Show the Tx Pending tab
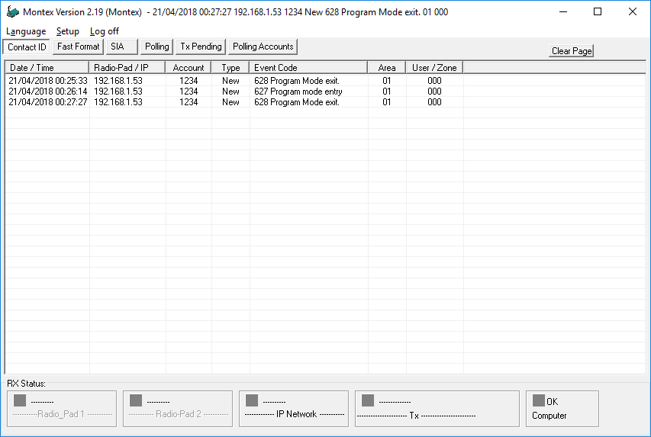Image resolution: width=651 pixels, height=437 pixels. pyautogui.click(x=201, y=47)
